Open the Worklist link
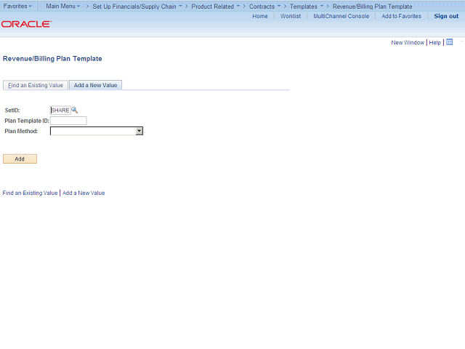465x349 pixels. tap(291, 16)
